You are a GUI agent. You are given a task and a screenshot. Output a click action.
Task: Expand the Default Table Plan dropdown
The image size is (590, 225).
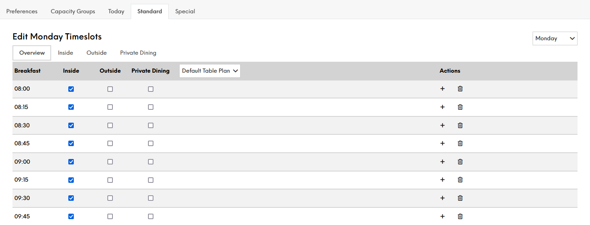click(210, 71)
